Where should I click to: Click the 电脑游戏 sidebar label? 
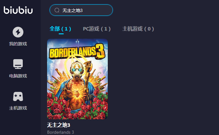(18, 76)
